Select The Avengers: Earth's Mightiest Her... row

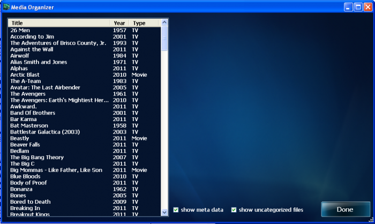[x=85, y=100]
